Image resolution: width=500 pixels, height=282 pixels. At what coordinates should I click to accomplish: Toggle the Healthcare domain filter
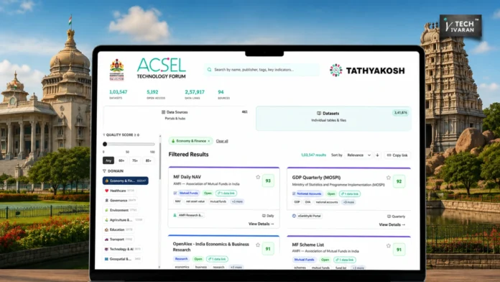pos(119,191)
